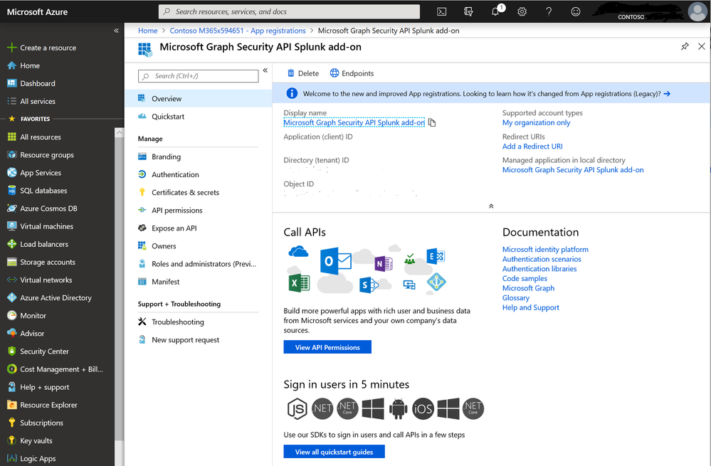Click View API Permissions button
Screen dimensions: 711x466
point(327,347)
